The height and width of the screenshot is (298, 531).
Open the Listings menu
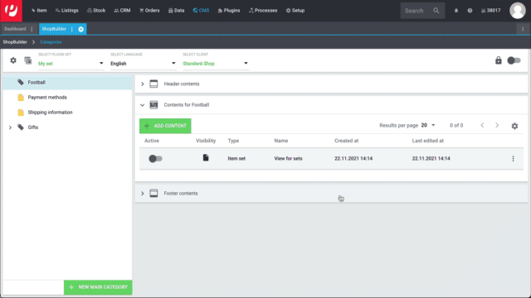point(66,11)
